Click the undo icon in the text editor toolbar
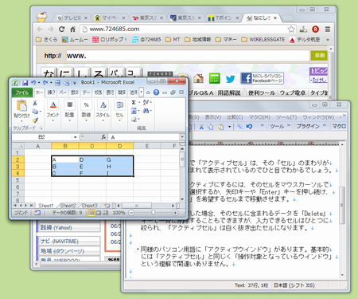The image size is (358, 299). coord(249,127)
